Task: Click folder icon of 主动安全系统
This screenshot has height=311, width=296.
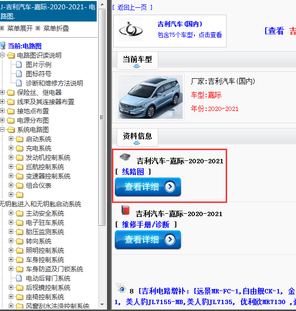Action: (20, 213)
